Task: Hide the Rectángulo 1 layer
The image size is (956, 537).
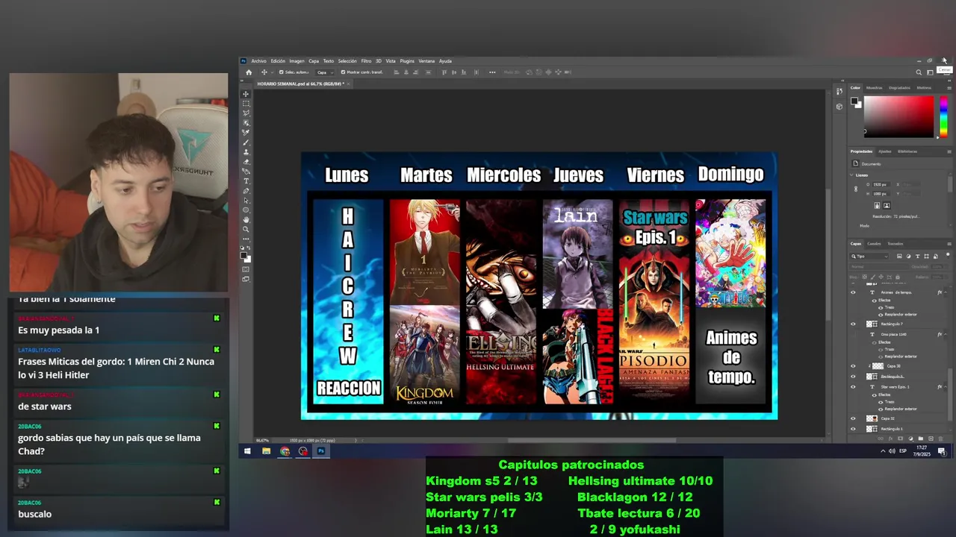Action: coord(853,429)
